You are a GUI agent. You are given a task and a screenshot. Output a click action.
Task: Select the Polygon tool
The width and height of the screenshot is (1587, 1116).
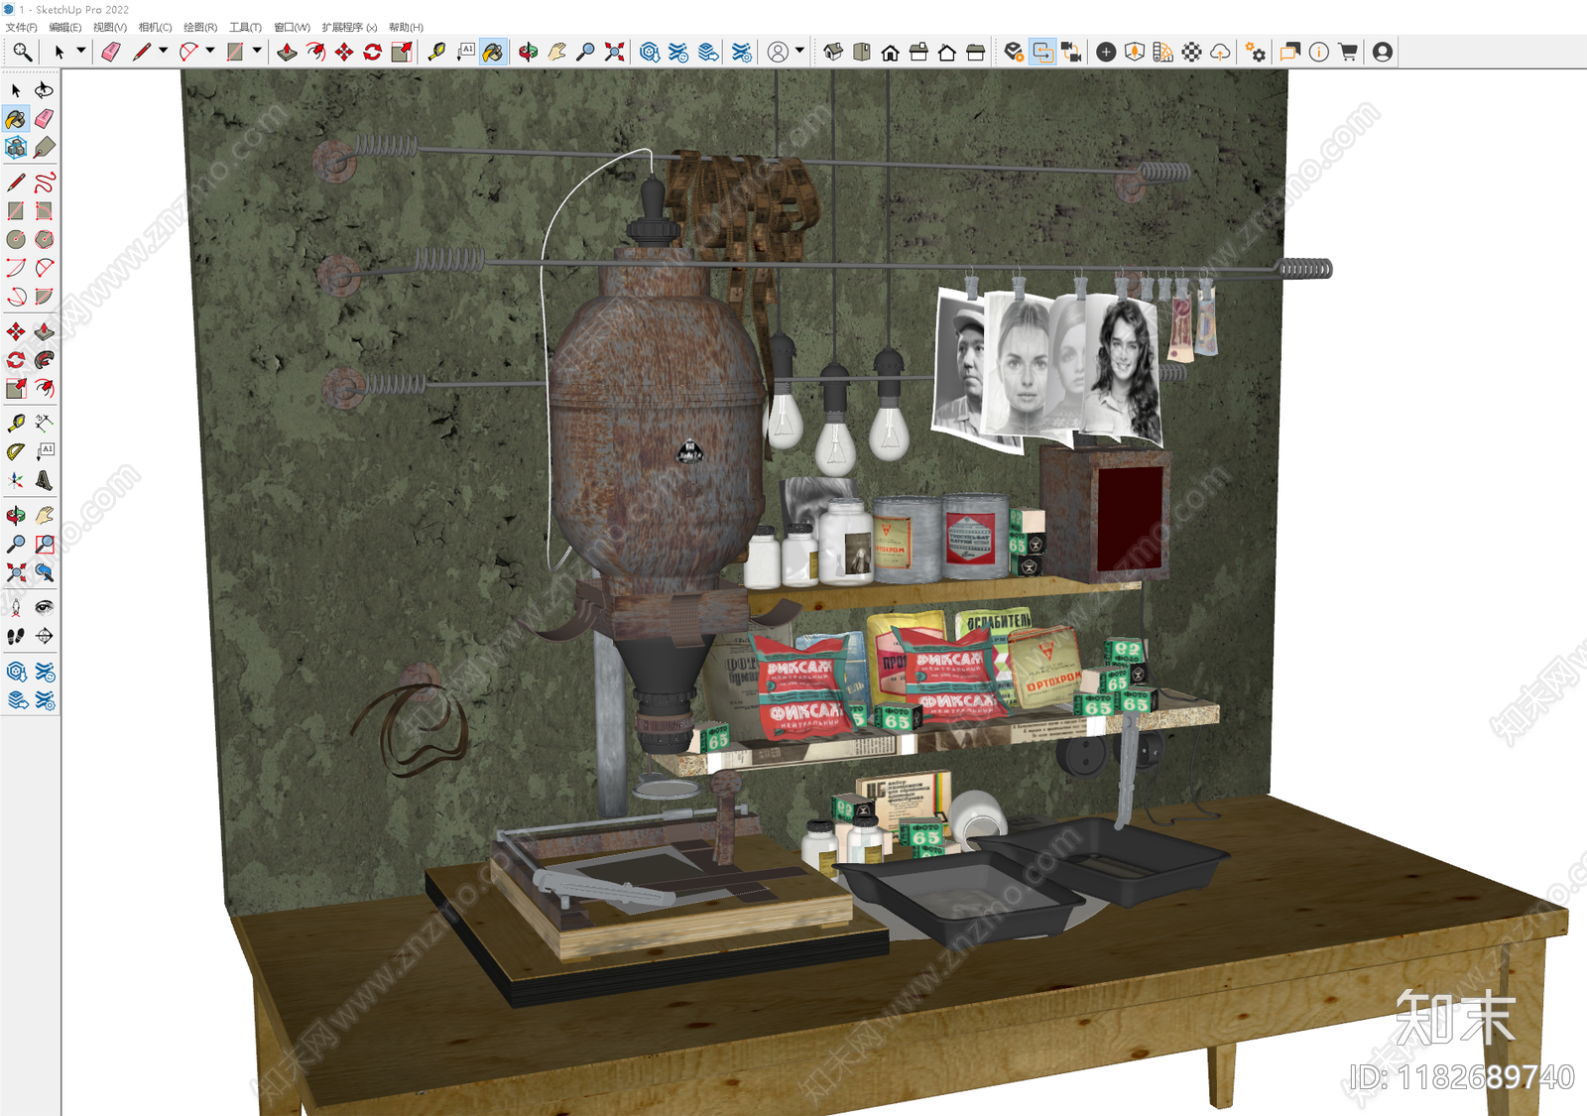click(x=45, y=239)
